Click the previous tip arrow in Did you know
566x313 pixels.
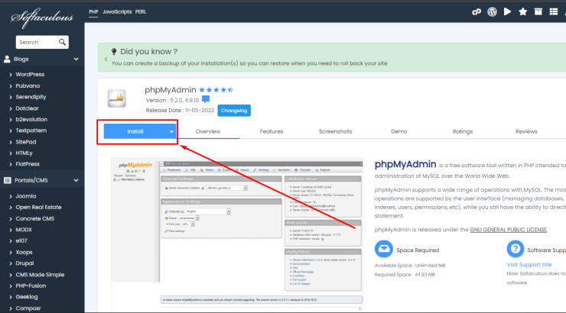(x=106, y=59)
